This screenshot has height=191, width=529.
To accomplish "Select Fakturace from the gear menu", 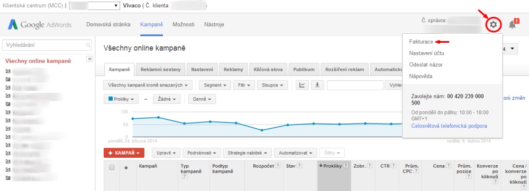I will click(x=421, y=42).
